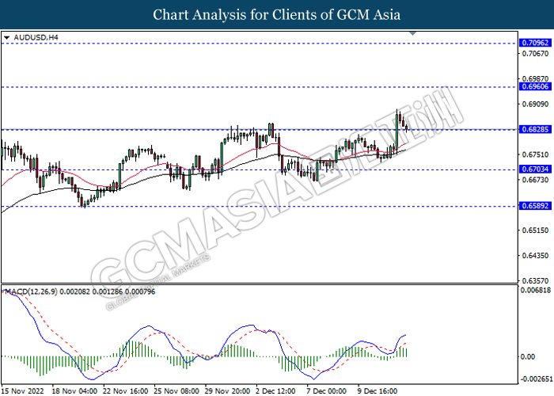554x396 pixels.
Task: Select the 0.65892 price level label
Action: 536,206
